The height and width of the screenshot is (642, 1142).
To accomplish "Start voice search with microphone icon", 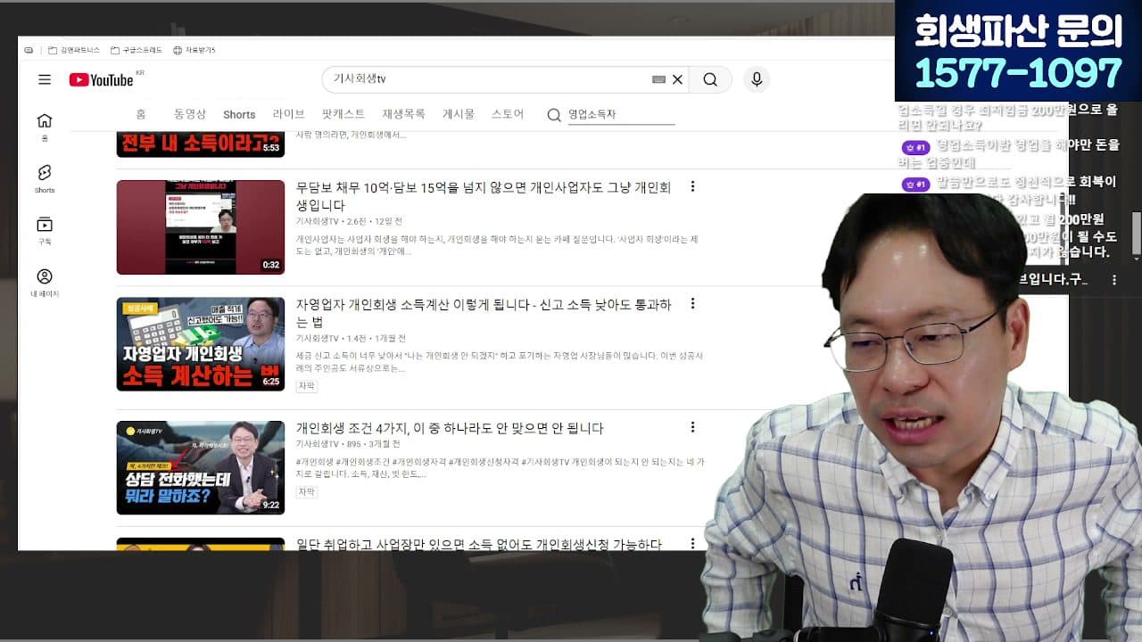I will pyautogui.click(x=757, y=79).
